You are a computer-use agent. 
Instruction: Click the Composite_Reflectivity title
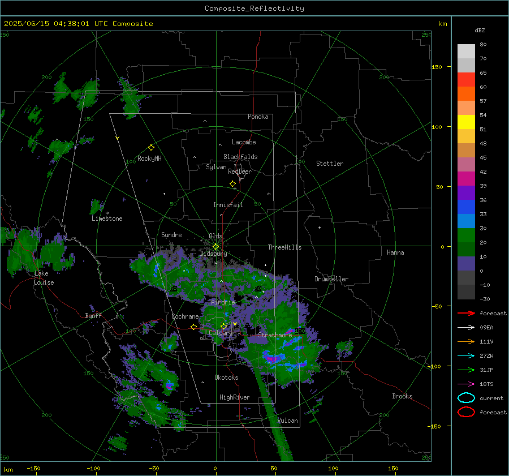(x=255, y=8)
